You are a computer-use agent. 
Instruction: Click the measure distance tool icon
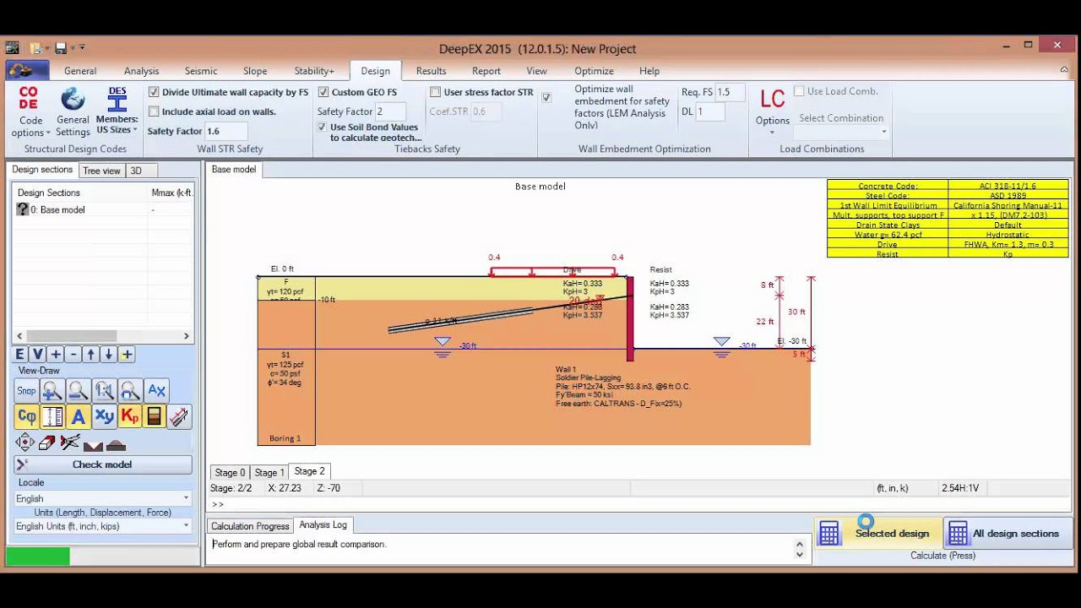click(179, 416)
